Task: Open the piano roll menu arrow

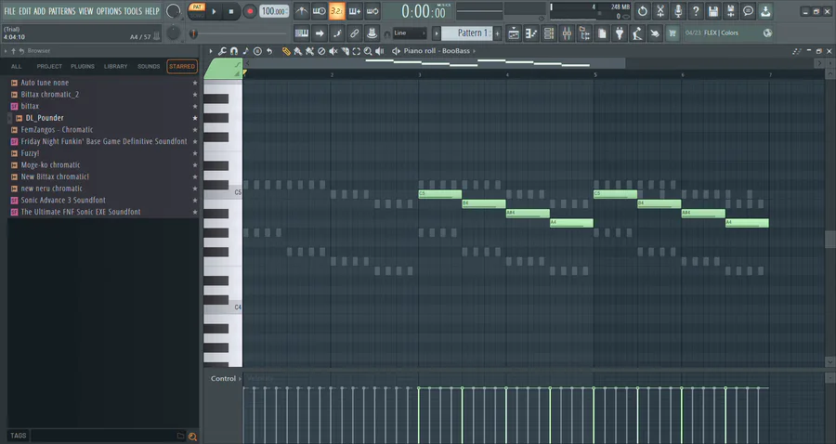Action: [x=211, y=51]
